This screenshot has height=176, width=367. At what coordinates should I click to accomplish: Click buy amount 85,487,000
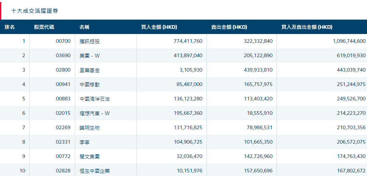coord(190,84)
